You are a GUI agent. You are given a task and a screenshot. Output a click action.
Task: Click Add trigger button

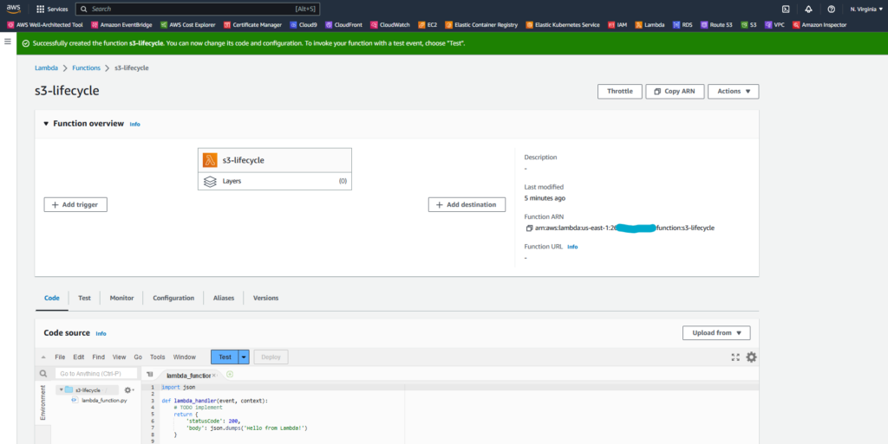point(75,204)
